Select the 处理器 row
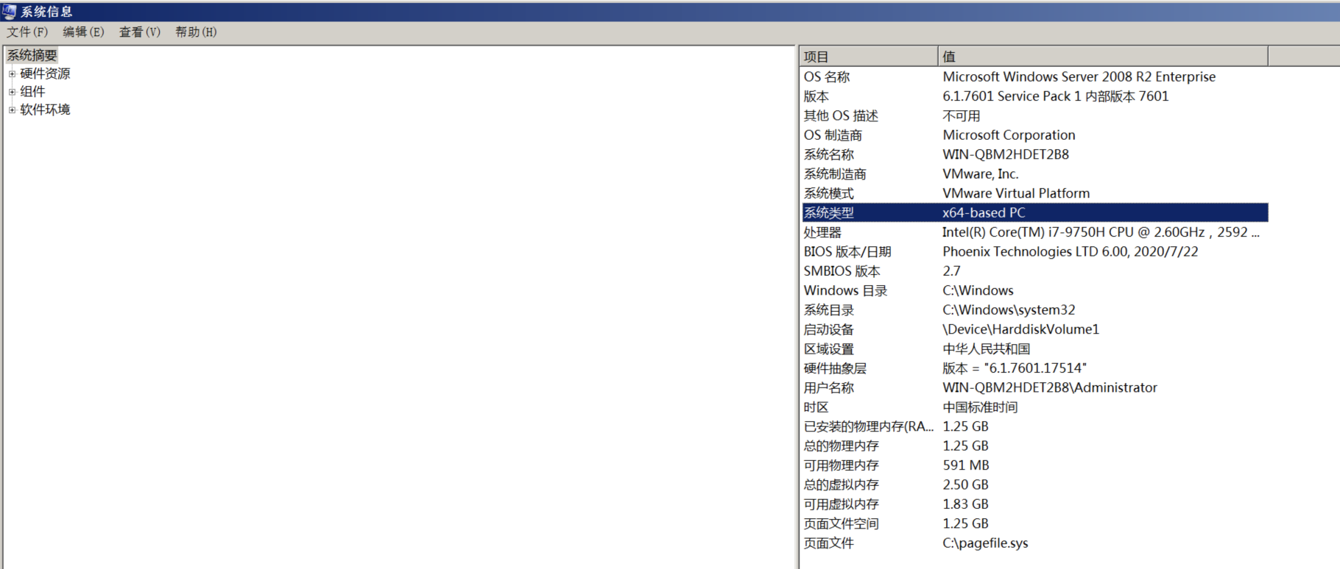This screenshot has width=1340, height=569. click(822, 232)
